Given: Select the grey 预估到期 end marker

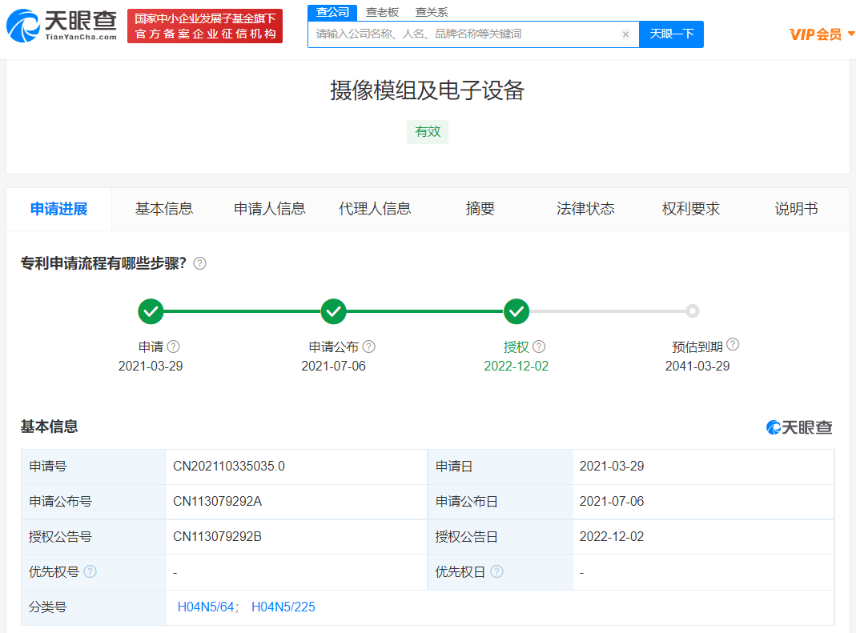Looking at the screenshot, I should 692,311.
